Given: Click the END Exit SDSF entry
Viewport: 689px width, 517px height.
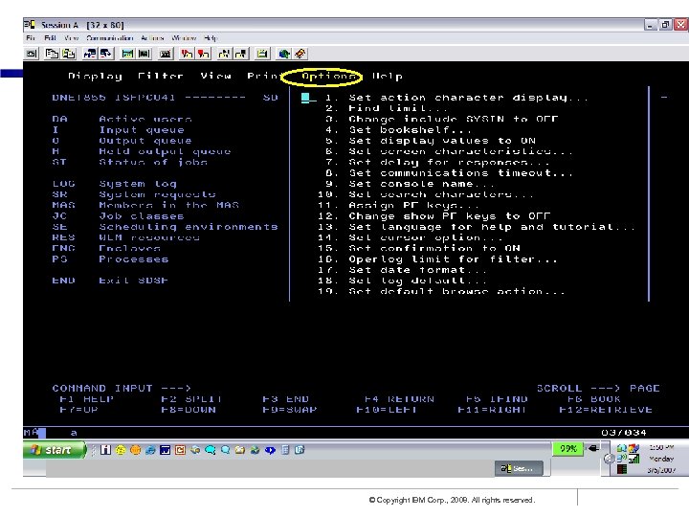Looking at the screenshot, I should tap(110, 281).
